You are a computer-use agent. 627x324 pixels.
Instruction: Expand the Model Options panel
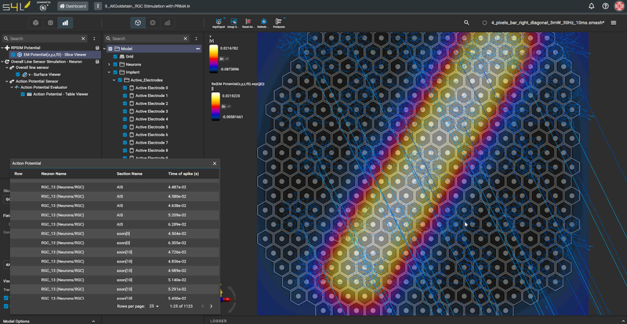(93, 321)
